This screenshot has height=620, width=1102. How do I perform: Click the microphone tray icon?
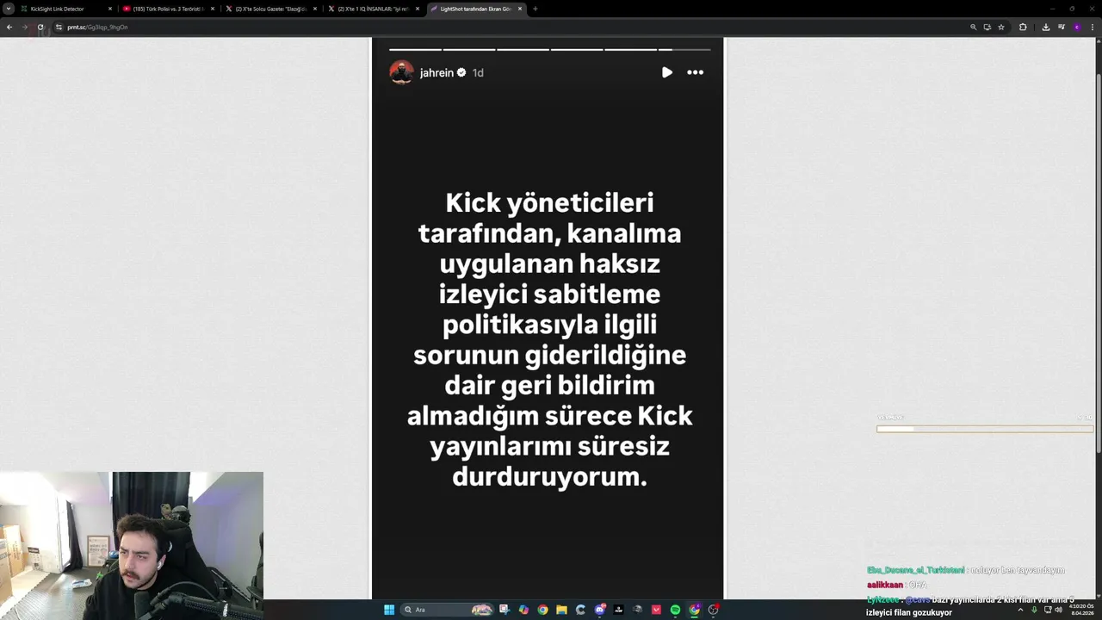(1034, 610)
